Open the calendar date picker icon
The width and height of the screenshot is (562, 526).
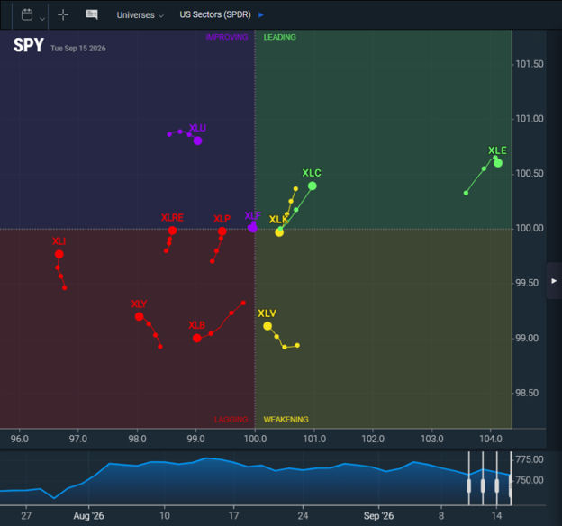tap(27, 14)
